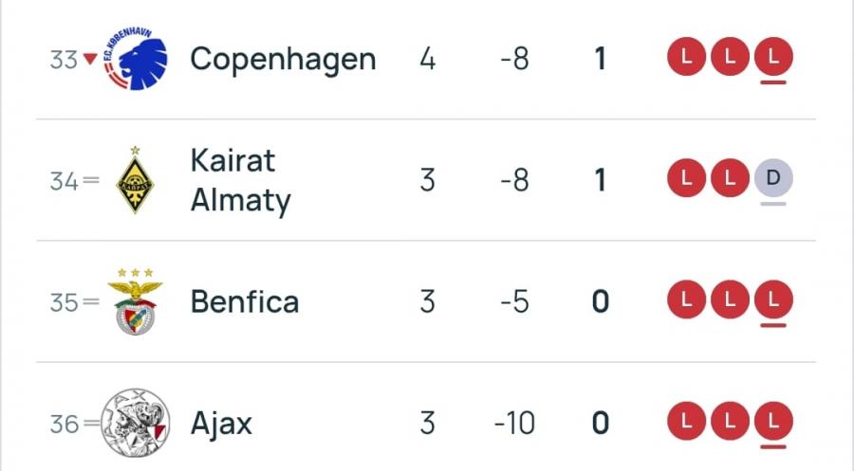Open the Ajax team name link
This screenshot has width=854, height=471.
tap(221, 423)
